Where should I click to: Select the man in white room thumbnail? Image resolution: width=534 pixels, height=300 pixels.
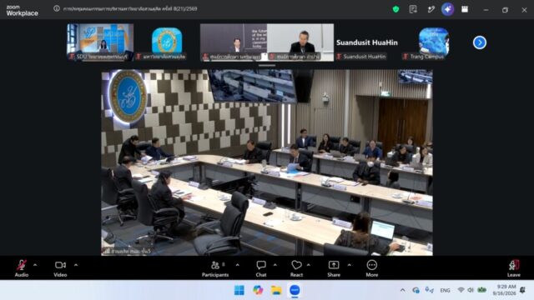300,42
